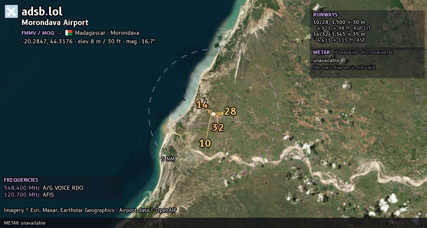
Task: Click the imagery and airport data attribution line
Action: pyautogui.click(x=90, y=210)
